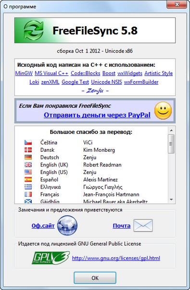
Task: Click translator name 'Alexis Martínez'
Action: click(x=101, y=180)
